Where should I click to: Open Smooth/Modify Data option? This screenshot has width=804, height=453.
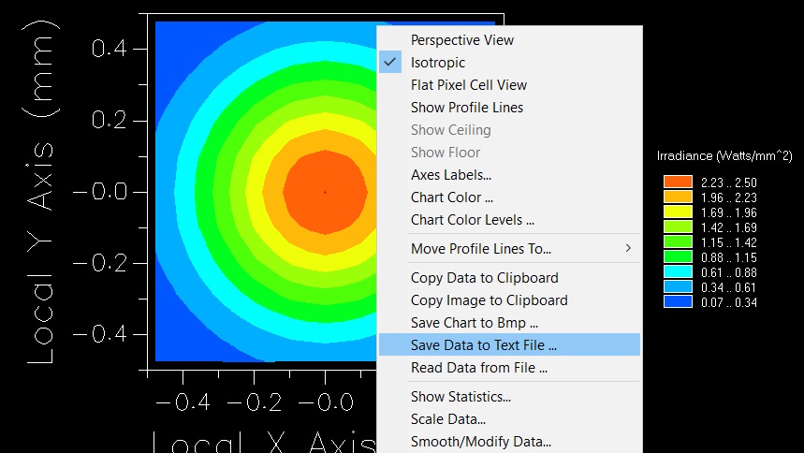coord(509,442)
